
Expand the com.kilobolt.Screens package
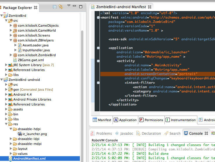pos(11,35)
